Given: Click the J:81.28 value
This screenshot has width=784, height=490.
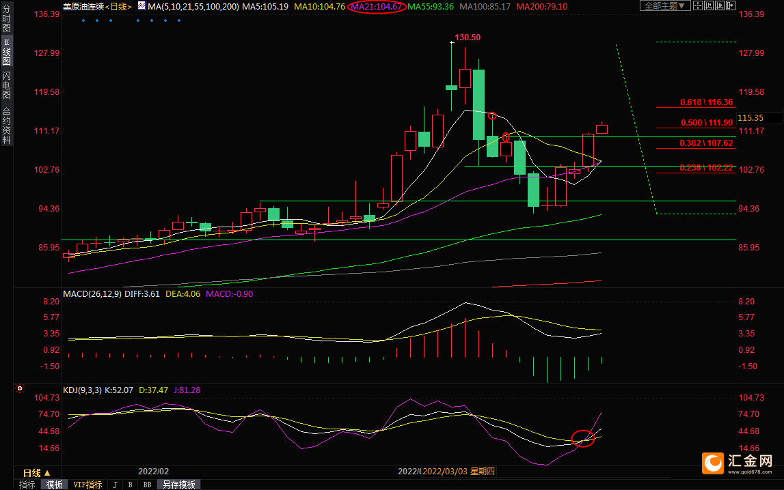Looking at the screenshot, I should point(187,390).
